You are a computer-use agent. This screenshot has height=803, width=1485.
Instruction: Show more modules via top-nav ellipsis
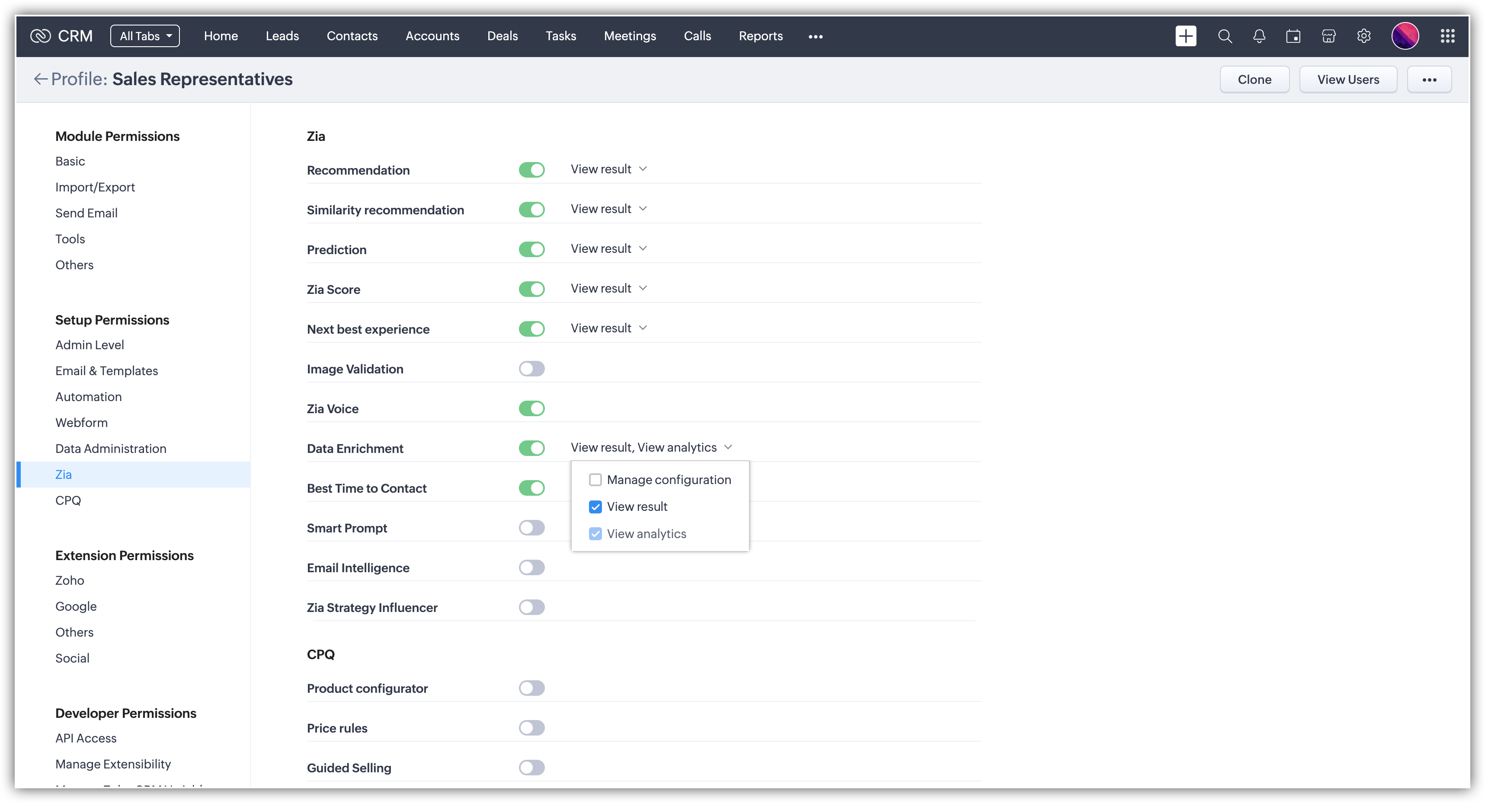click(x=815, y=36)
